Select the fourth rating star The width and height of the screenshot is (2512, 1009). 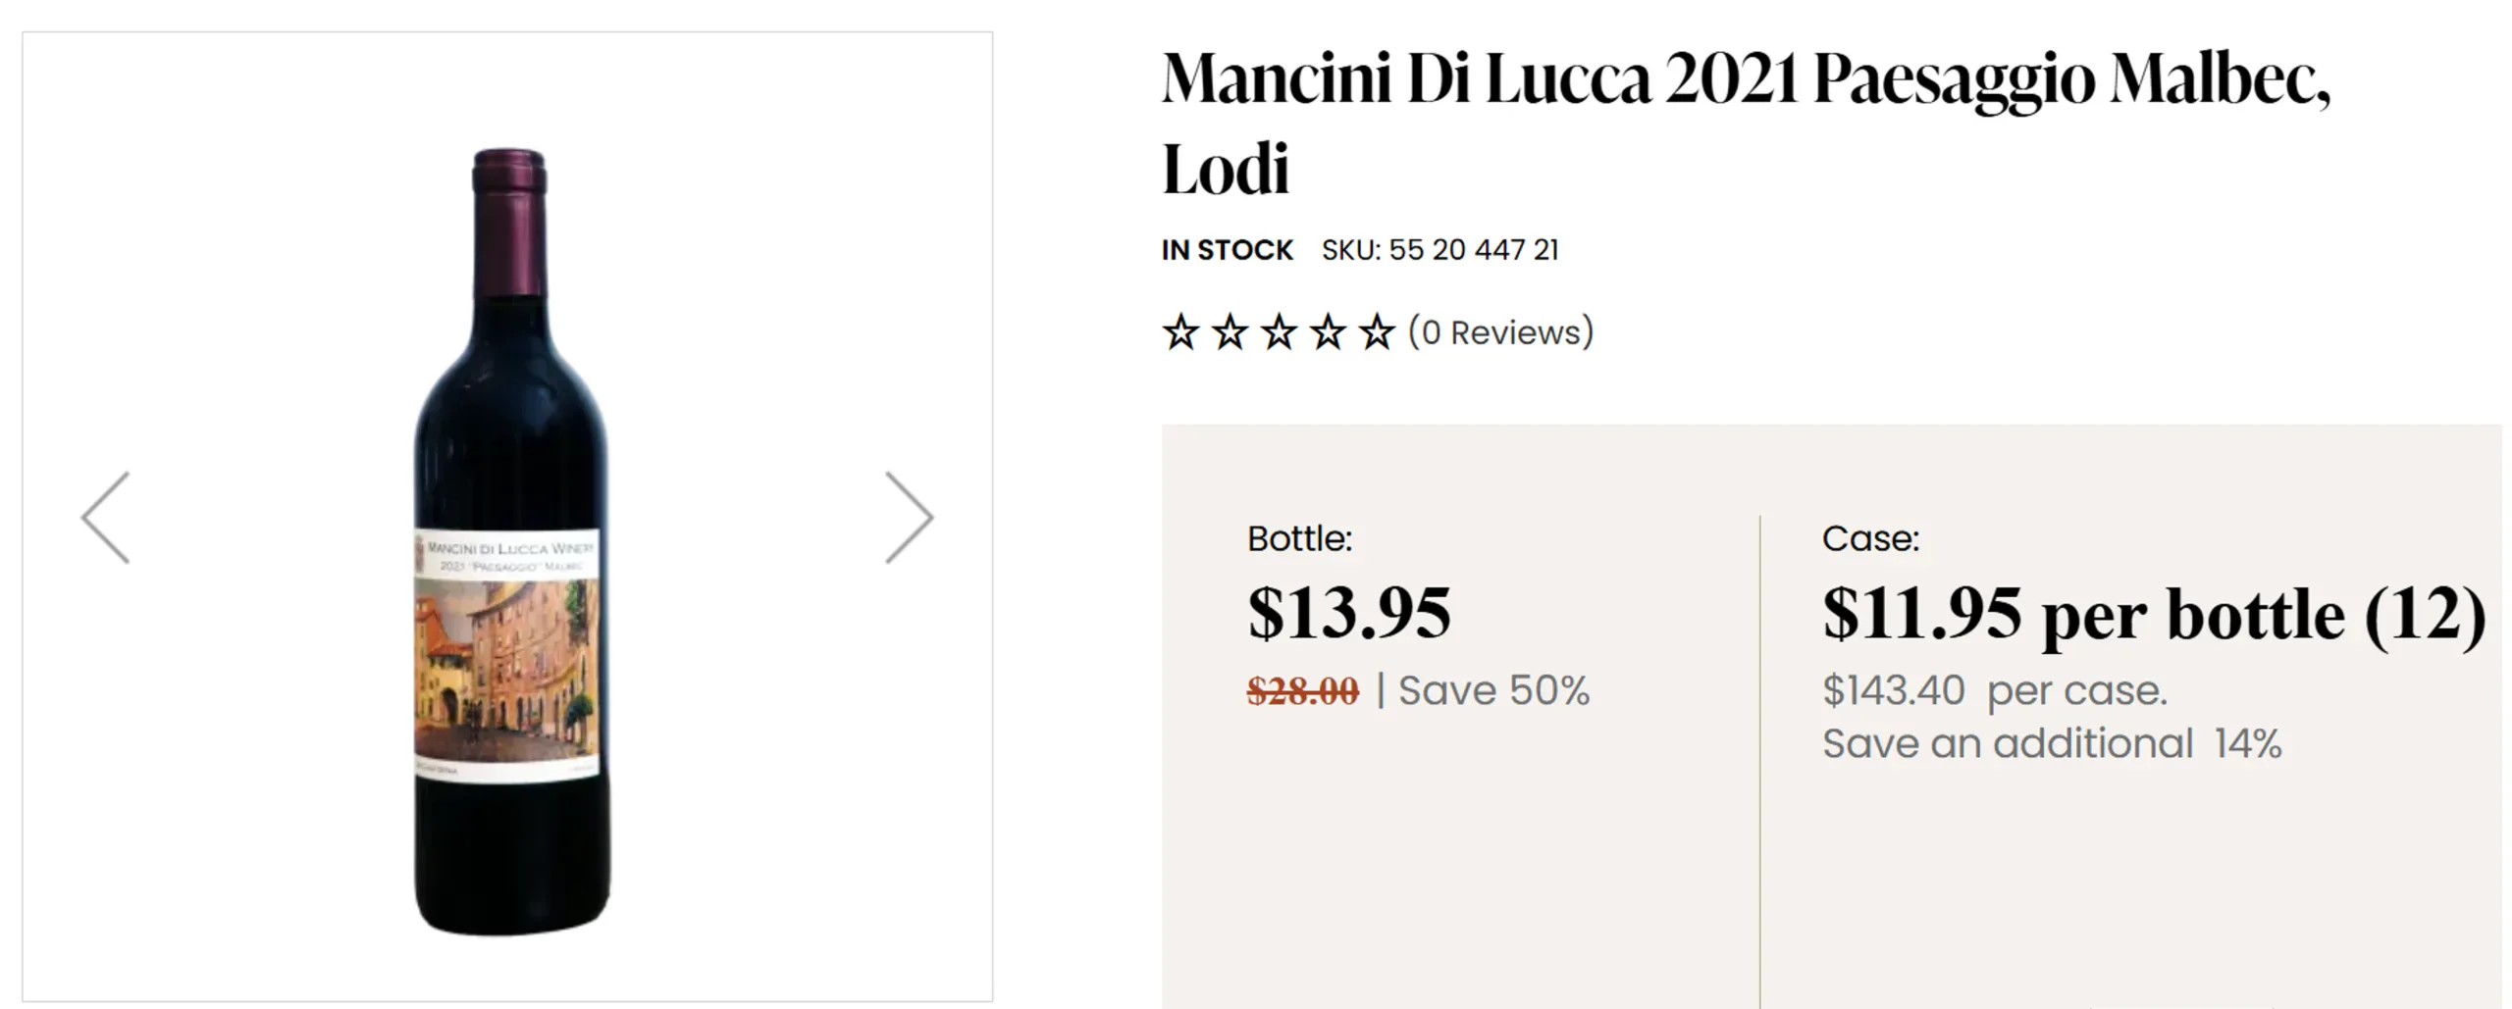(1328, 332)
